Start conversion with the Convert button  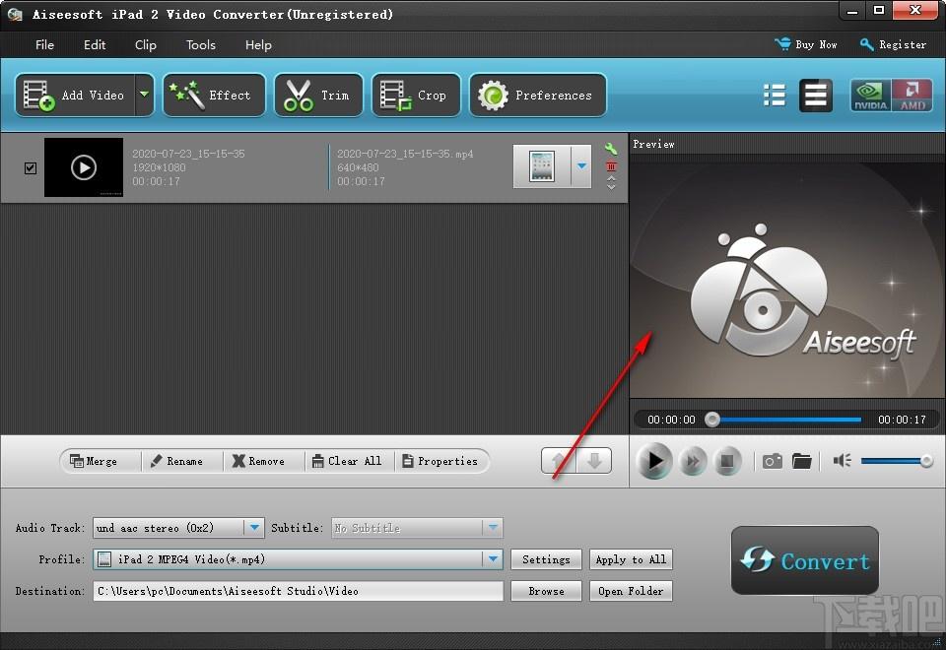(805, 560)
